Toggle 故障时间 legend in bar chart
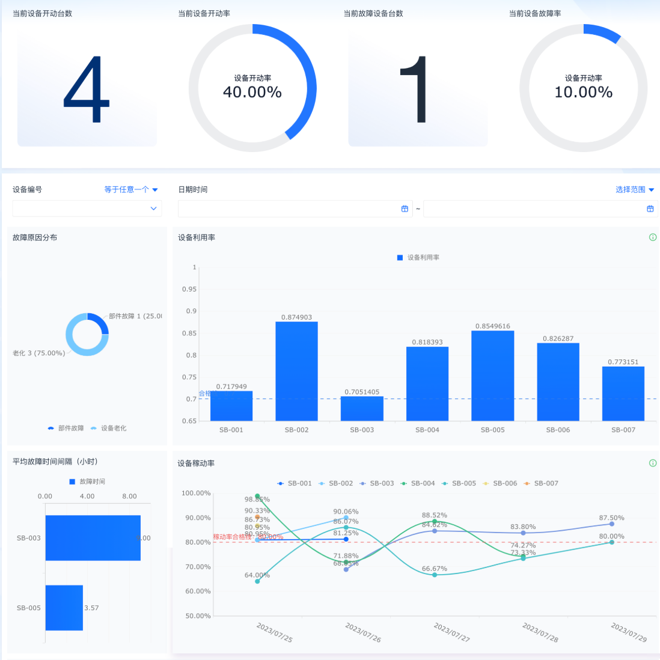Screen dimensions: 660x660 [x=87, y=481]
